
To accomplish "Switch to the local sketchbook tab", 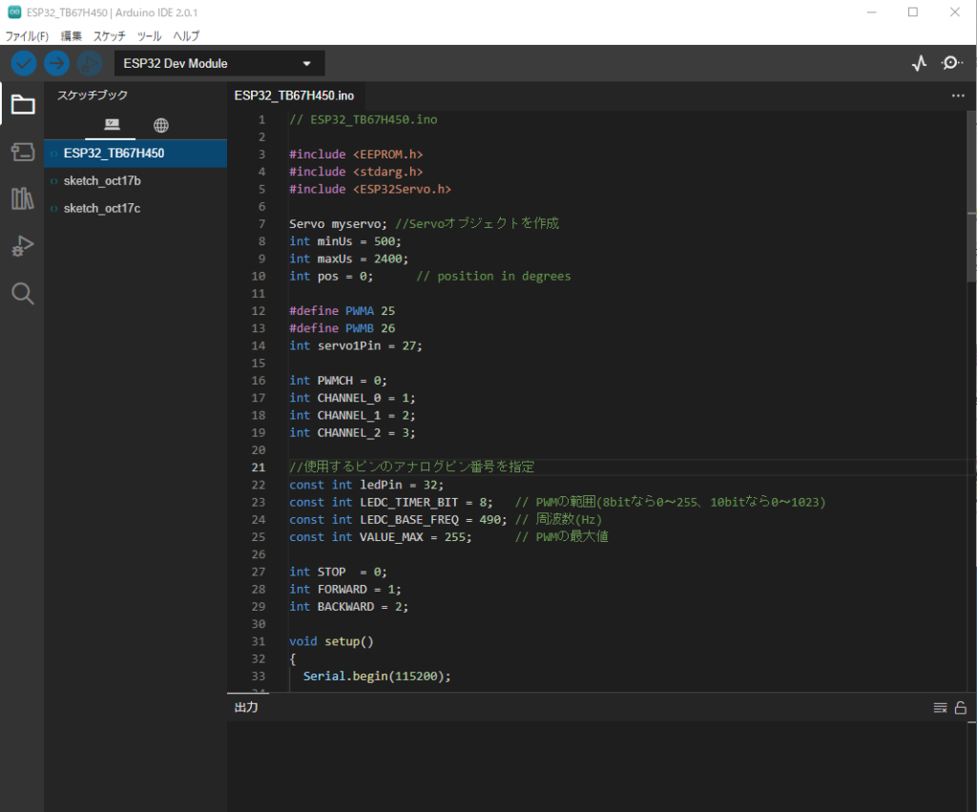I will [x=112, y=125].
